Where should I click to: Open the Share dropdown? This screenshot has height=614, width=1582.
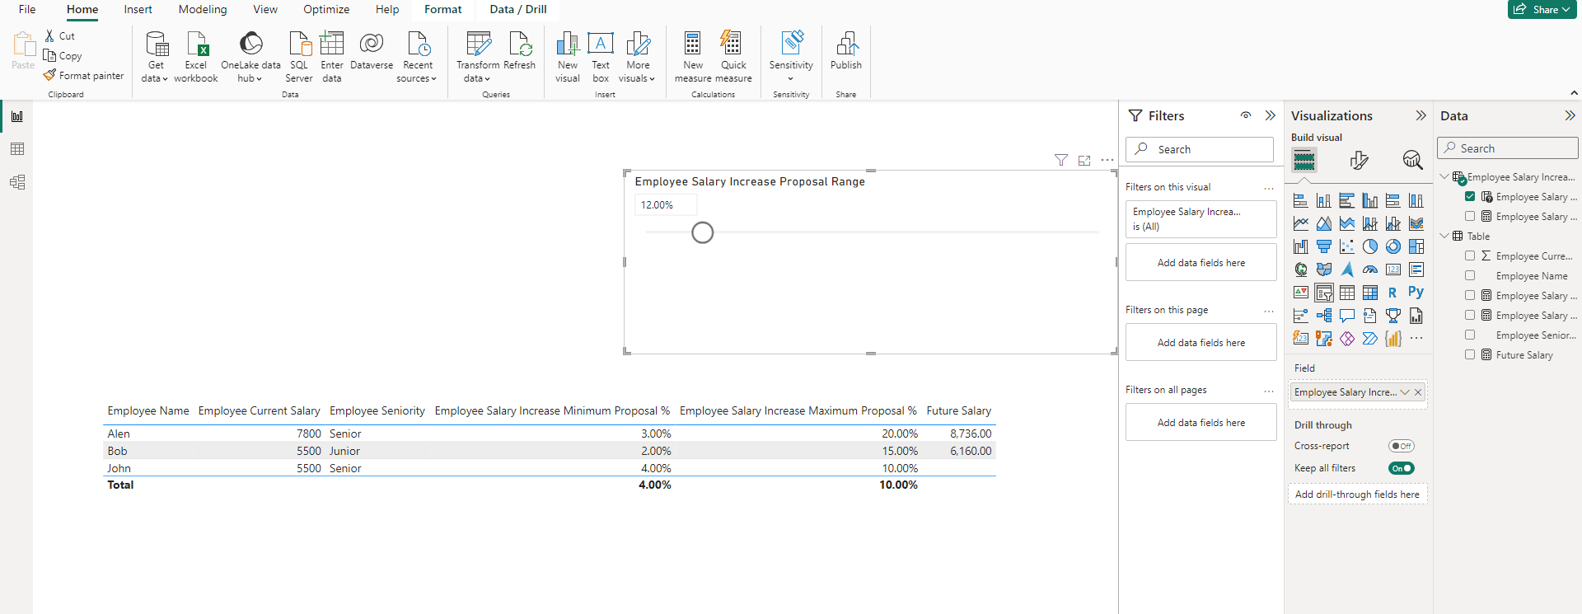pyautogui.click(x=1542, y=9)
